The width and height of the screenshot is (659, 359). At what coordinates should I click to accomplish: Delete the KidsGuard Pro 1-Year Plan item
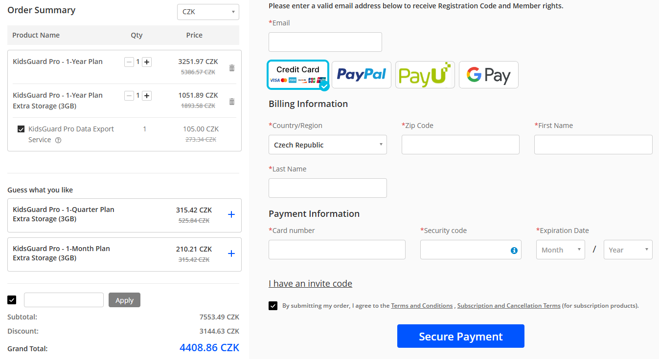click(232, 68)
